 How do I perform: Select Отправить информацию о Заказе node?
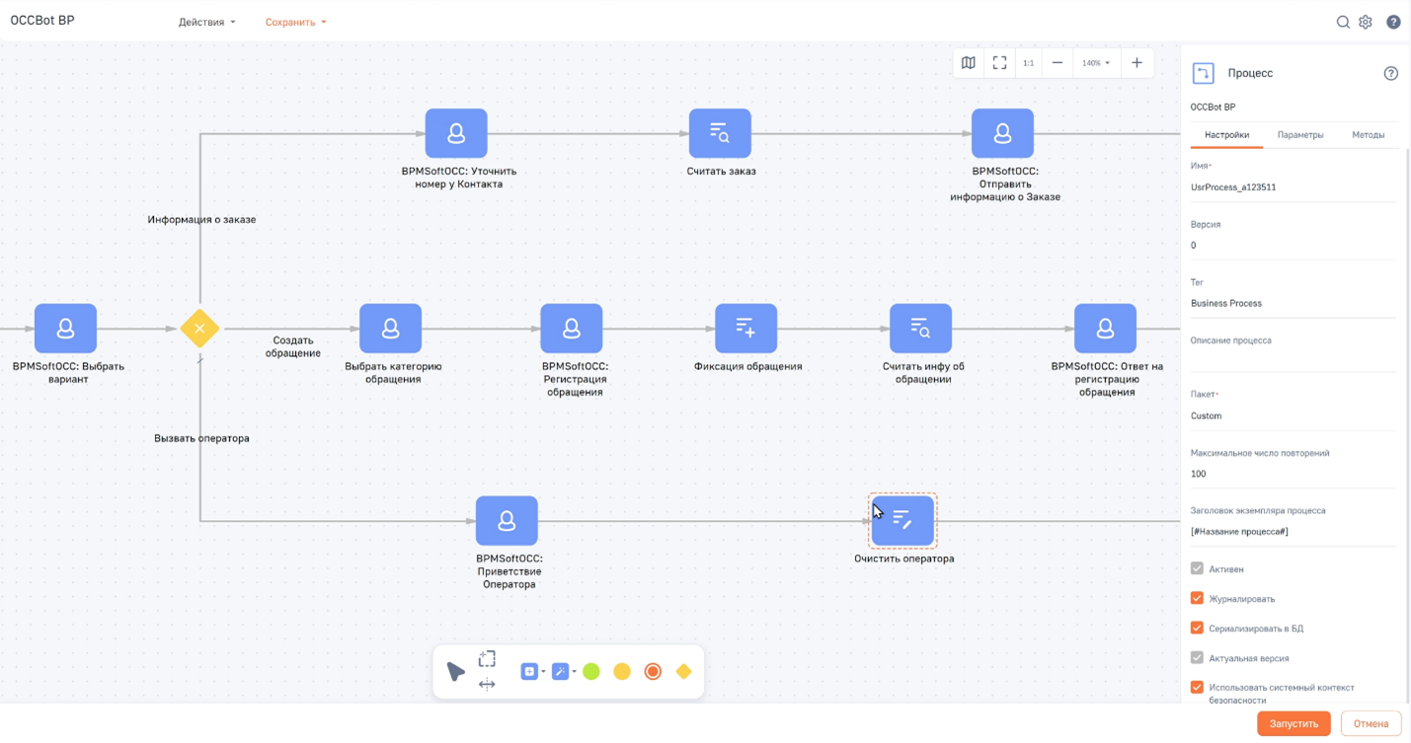[1002, 133]
